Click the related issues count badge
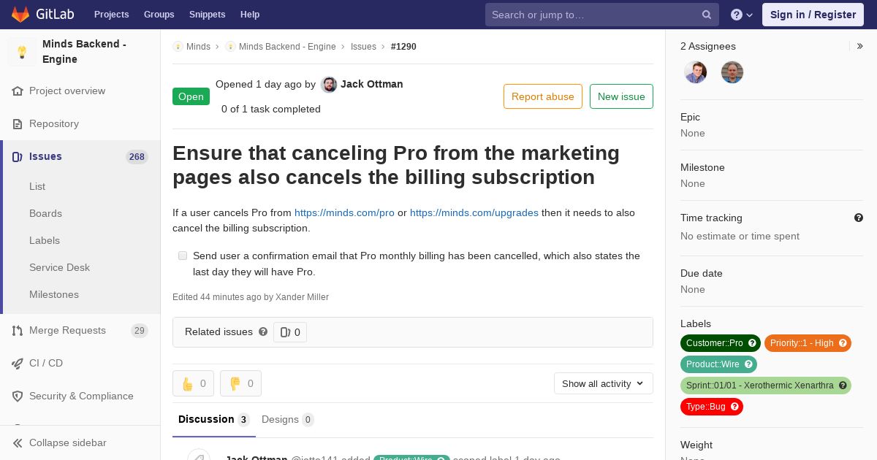This screenshot has width=877, height=460. (x=290, y=332)
